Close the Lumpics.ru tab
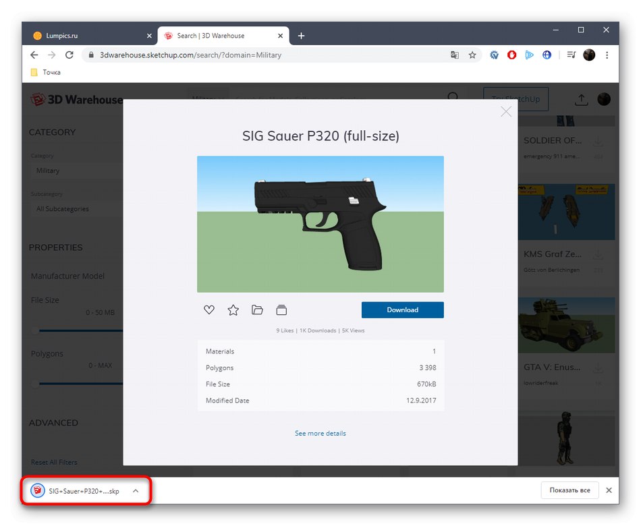641x526 pixels. pos(149,36)
